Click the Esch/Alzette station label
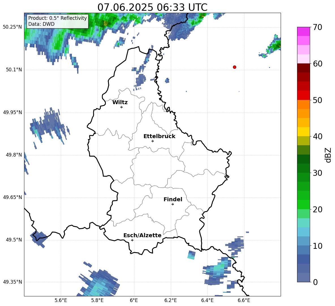The image size is (335, 306). click(x=142, y=235)
